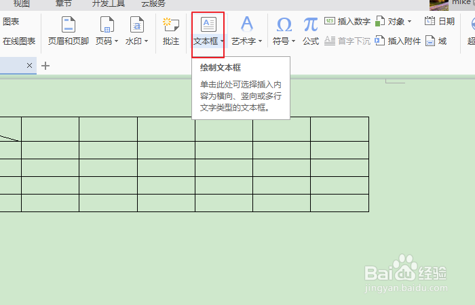
Task: Expand the 对象 dropdown arrow
Action: [x=410, y=22]
